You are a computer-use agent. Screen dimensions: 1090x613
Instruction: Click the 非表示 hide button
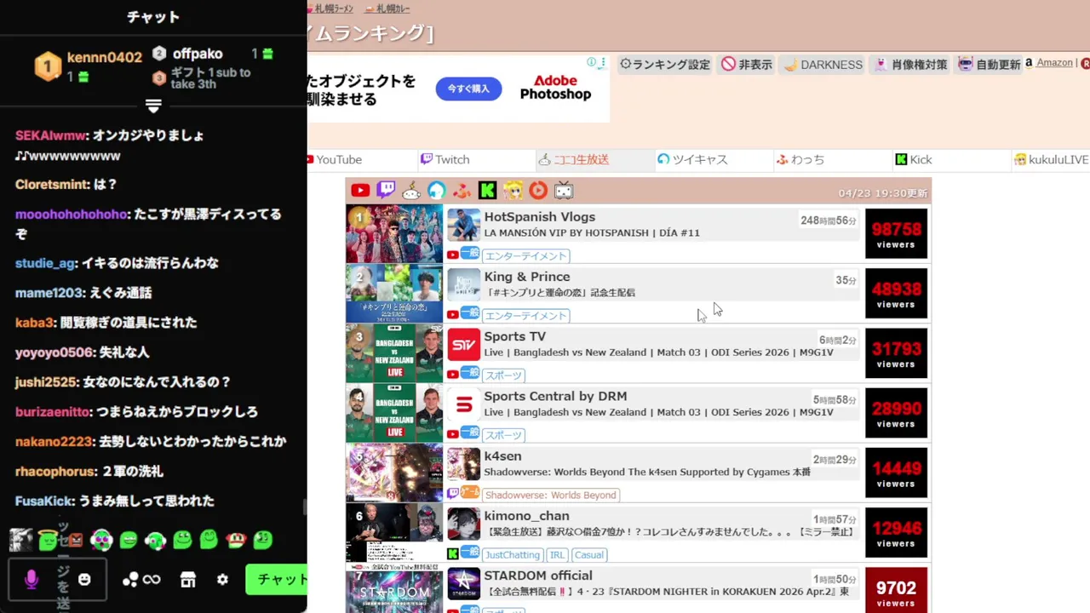[747, 64]
